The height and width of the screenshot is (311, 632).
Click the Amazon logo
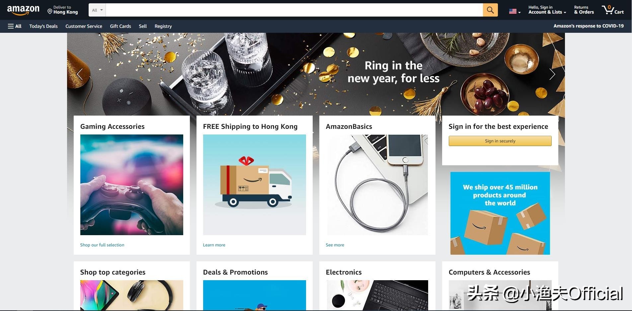tap(23, 10)
